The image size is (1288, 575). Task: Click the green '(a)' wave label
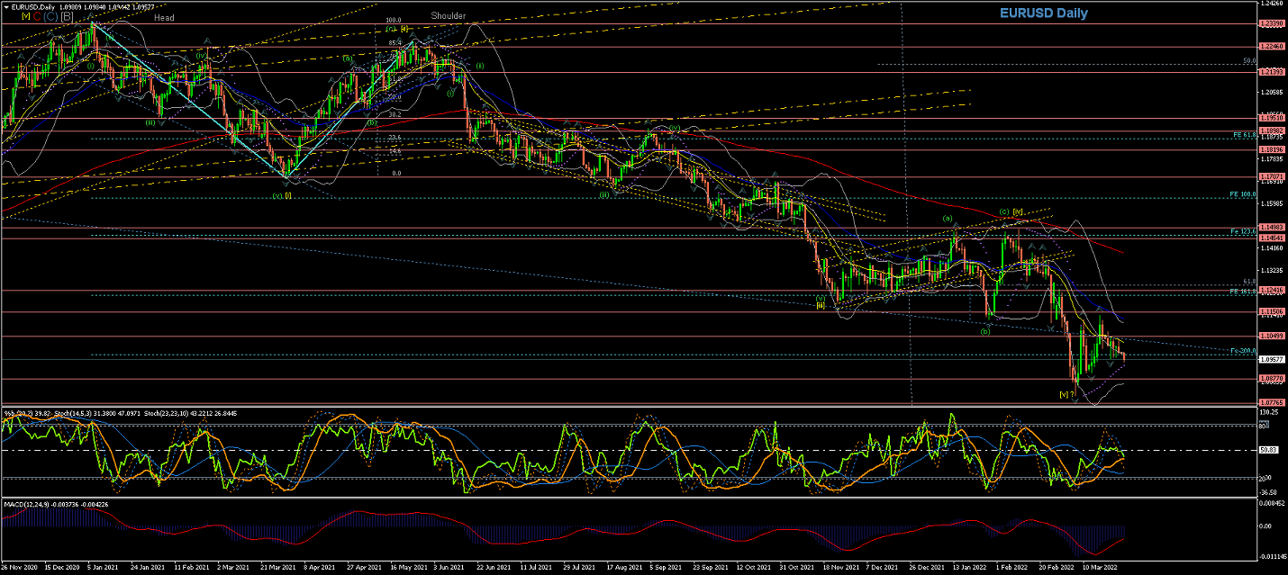(x=947, y=218)
